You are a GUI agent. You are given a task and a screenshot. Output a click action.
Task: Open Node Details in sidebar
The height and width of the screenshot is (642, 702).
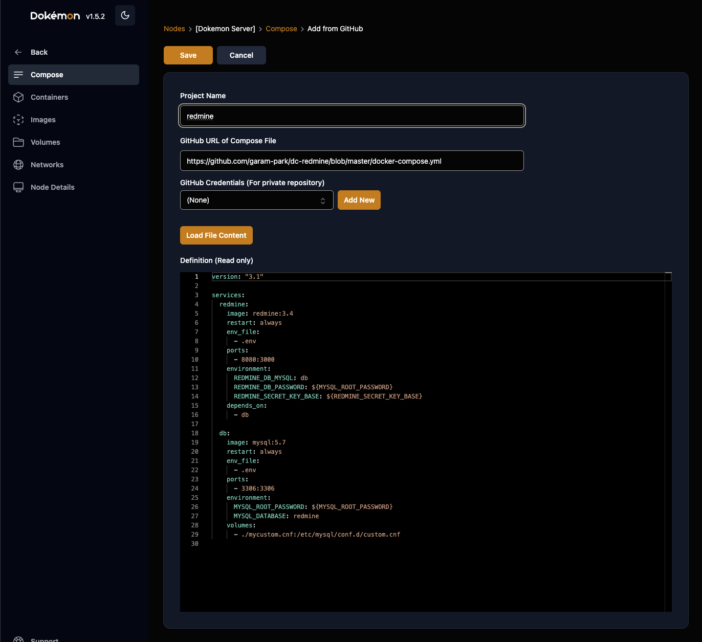(x=74, y=187)
